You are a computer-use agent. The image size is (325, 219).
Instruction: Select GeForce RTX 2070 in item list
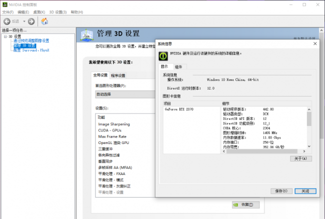[x=179, y=109]
